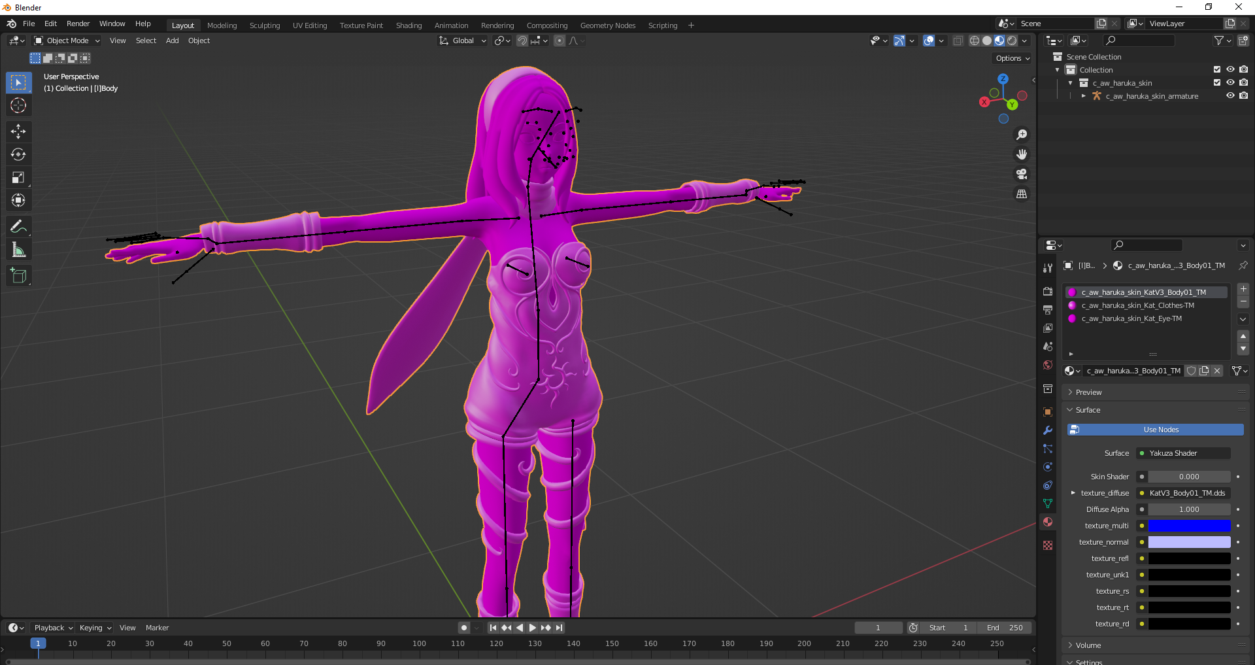Open the Global transform orientation dropdown
The width and height of the screenshot is (1255, 665).
tap(462, 41)
